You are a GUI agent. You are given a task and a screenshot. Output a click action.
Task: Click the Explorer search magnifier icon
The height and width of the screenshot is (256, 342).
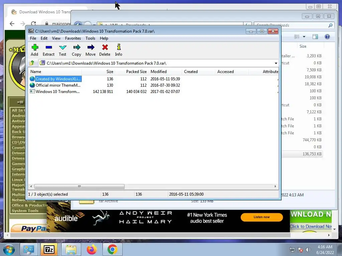pyautogui.click(x=330, y=25)
